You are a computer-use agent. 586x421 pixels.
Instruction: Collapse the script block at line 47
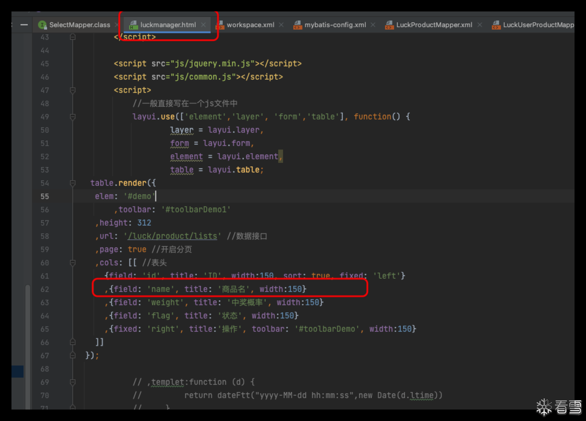[72, 90]
